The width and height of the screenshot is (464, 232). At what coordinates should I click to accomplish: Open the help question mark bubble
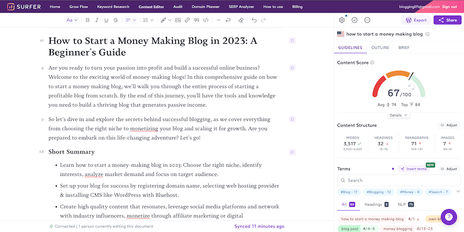coord(449,217)
